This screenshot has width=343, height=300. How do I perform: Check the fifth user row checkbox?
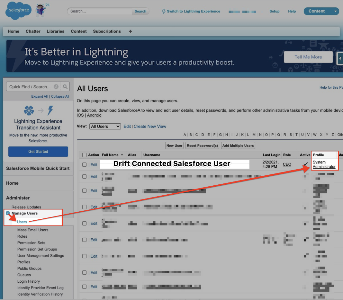(x=84, y=223)
